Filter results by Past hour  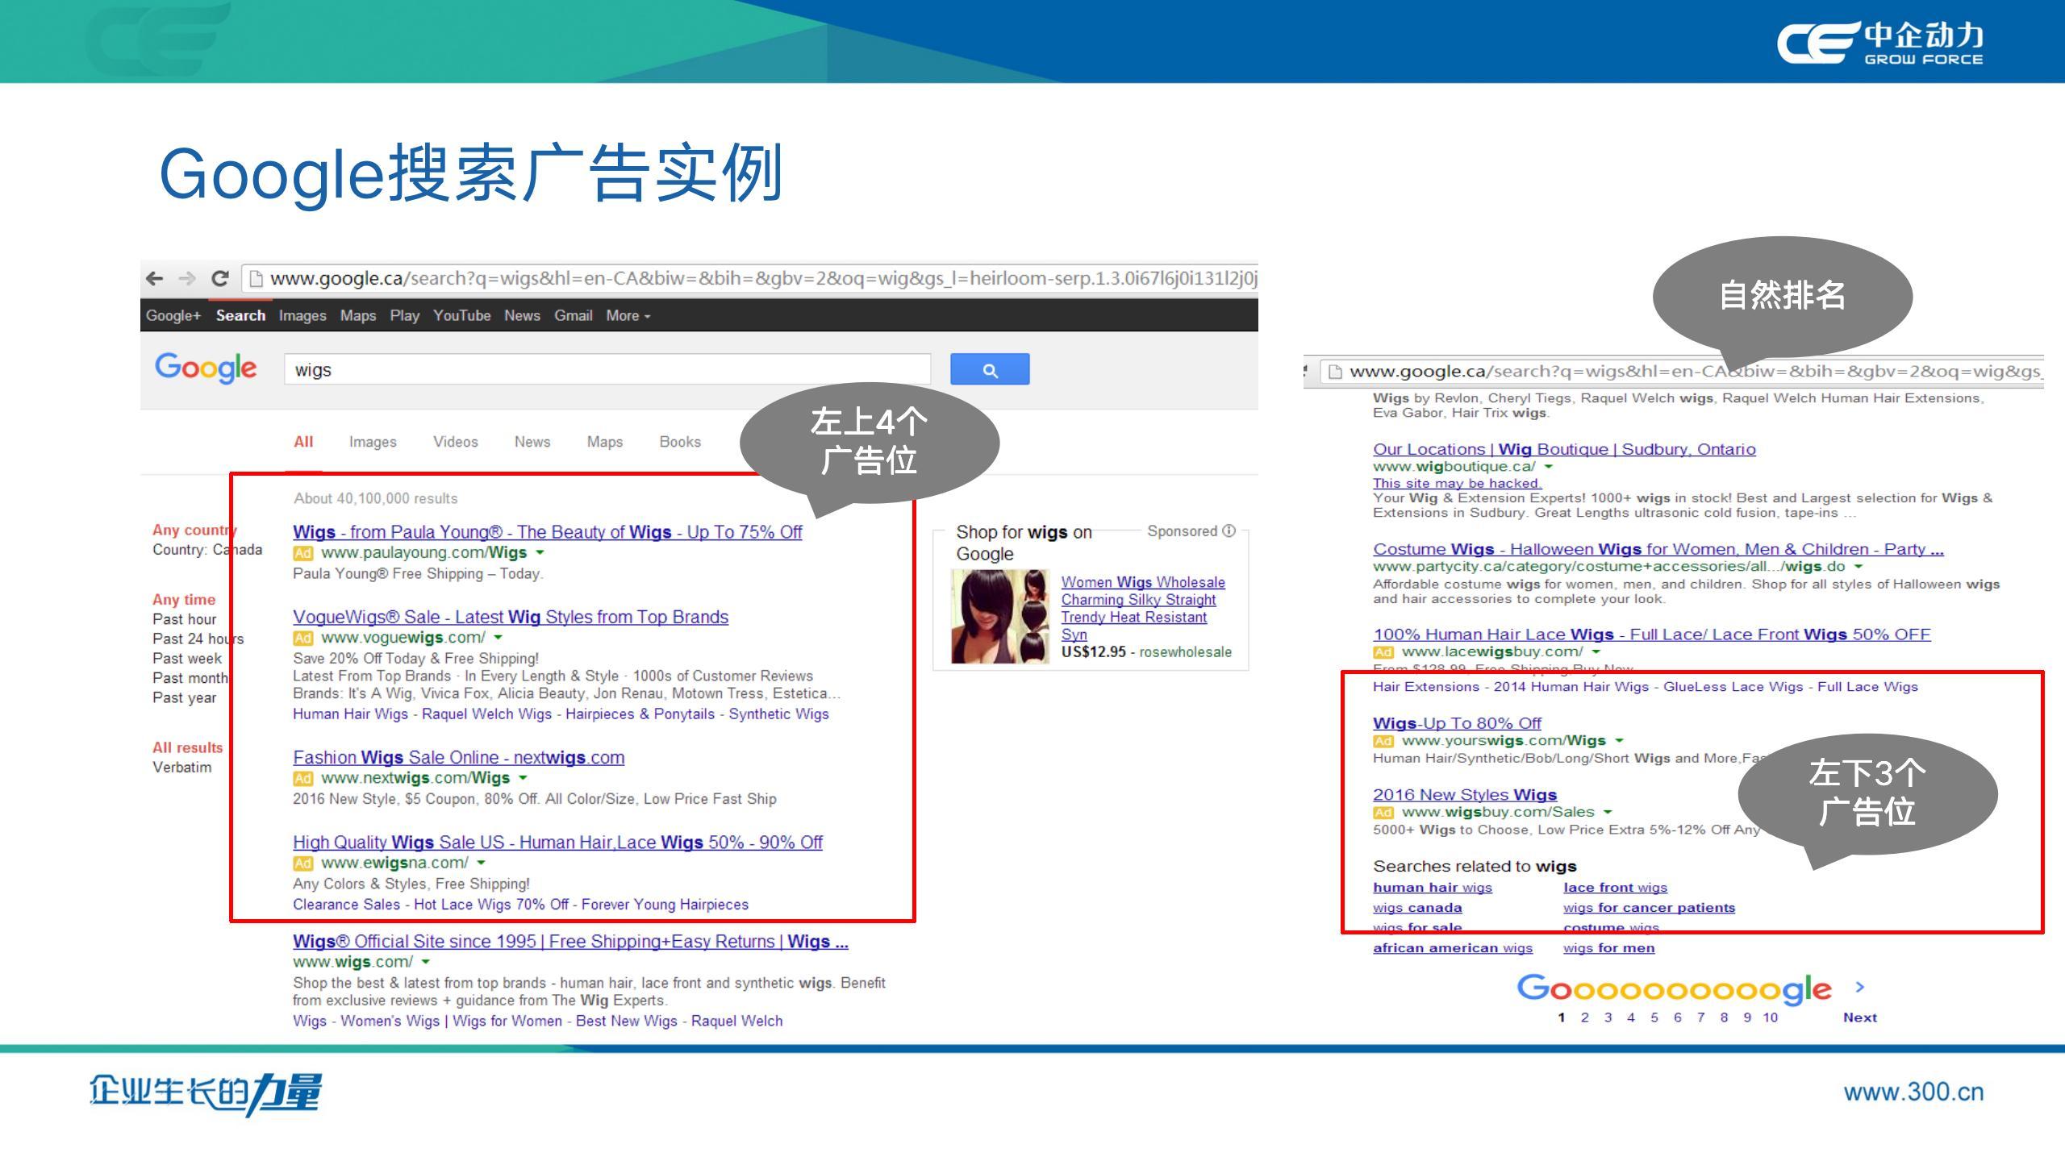tap(185, 619)
